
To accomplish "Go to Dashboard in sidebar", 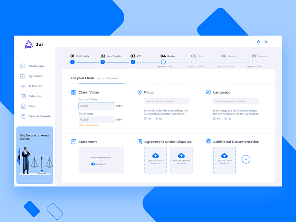I will [36, 66].
